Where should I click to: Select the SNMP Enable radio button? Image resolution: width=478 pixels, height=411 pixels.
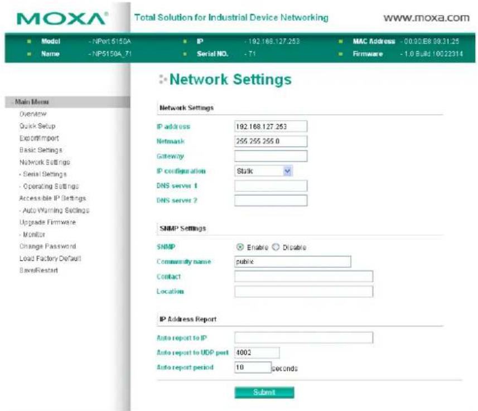point(240,247)
